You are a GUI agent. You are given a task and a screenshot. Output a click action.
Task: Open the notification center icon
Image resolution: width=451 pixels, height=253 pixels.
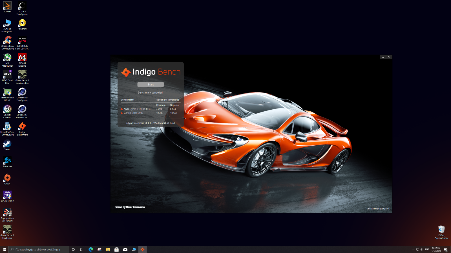pyautogui.click(x=445, y=249)
